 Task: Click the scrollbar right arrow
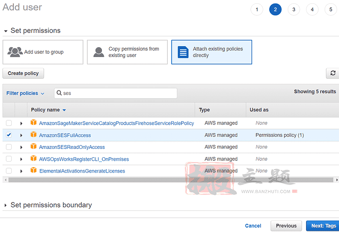click(x=337, y=180)
